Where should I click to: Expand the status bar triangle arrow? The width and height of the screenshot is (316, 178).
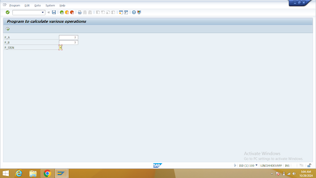pyautogui.click(x=235, y=165)
